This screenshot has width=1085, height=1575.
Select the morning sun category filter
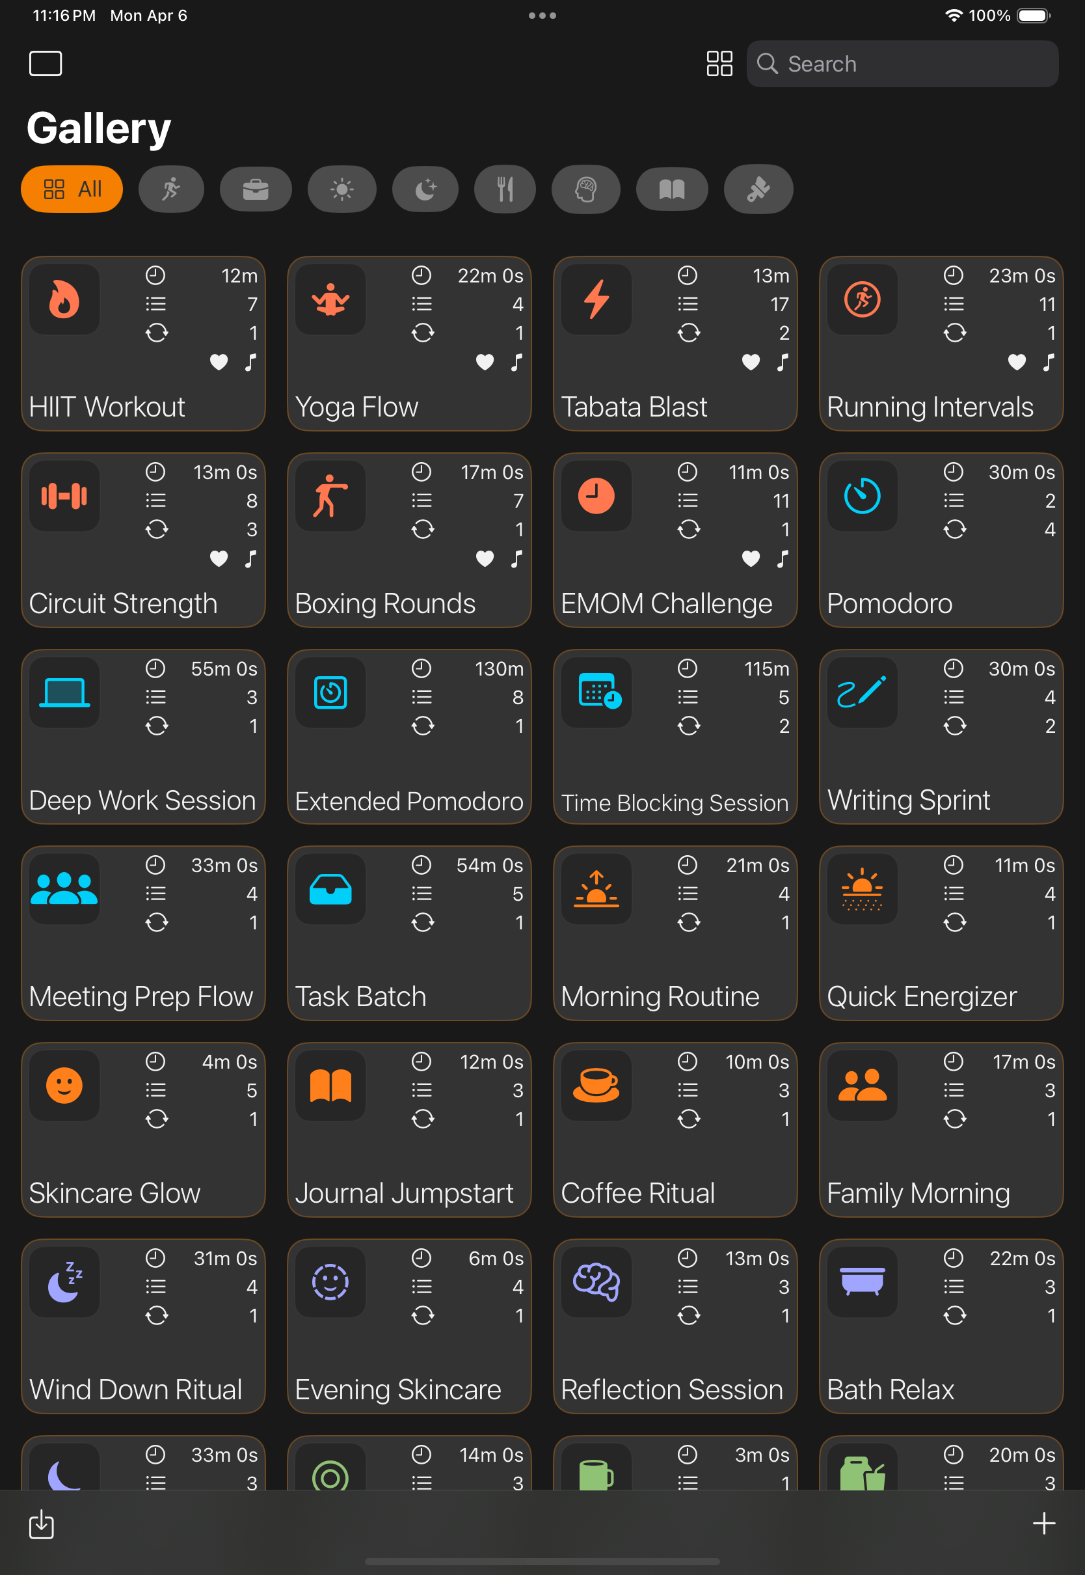point(342,189)
